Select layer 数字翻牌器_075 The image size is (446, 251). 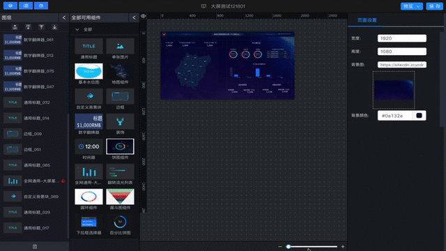[x=34, y=71]
